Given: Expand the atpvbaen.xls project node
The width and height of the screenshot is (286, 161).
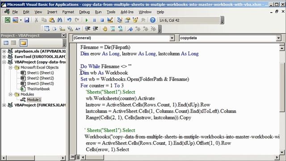Looking at the screenshot, I should [x=4, y=51].
